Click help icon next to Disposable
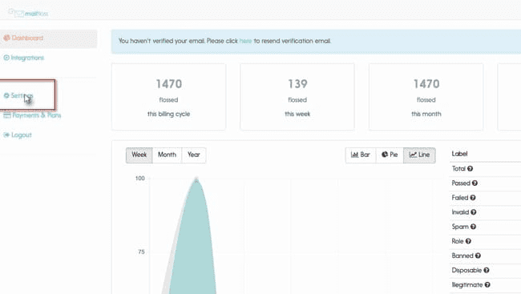The image size is (521, 294). (487, 271)
